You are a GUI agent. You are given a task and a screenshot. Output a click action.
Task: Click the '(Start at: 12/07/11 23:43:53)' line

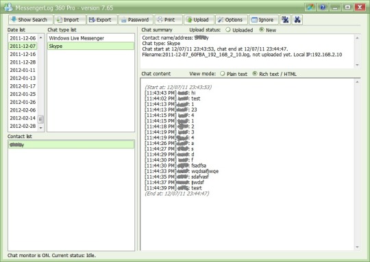(178, 87)
